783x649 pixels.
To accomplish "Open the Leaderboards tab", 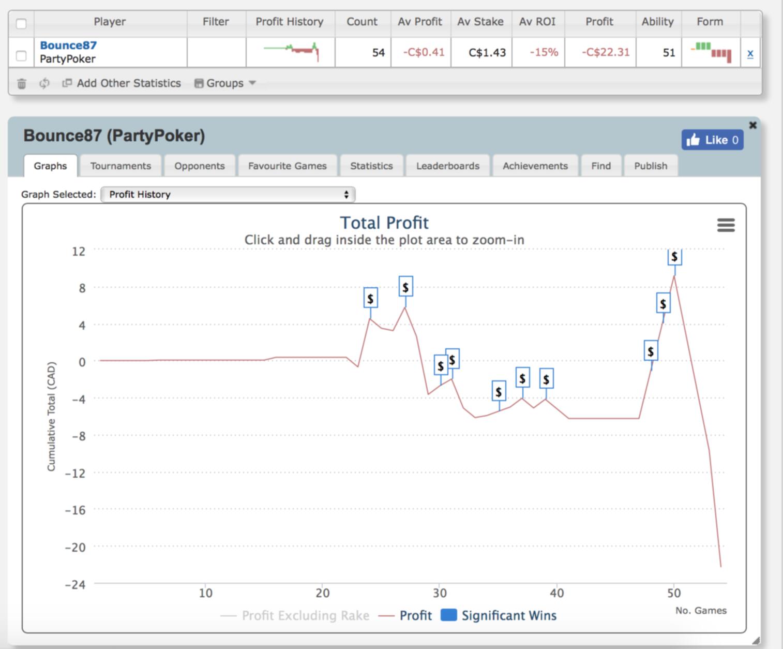I will 447,166.
